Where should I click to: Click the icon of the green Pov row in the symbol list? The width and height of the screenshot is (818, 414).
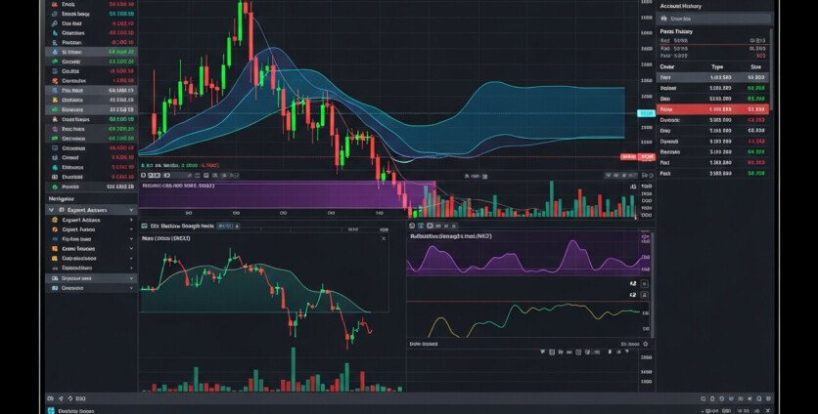tap(55, 186)
